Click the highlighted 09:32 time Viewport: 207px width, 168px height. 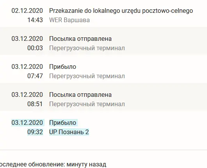coord(35,132)
